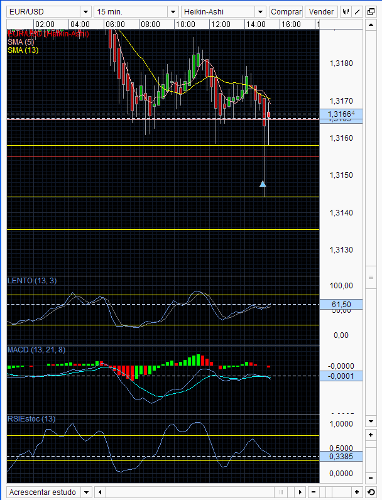Click the horizontal scroll right arrow
The width and height of the screenshot is (382, 500).
[300, 492]
